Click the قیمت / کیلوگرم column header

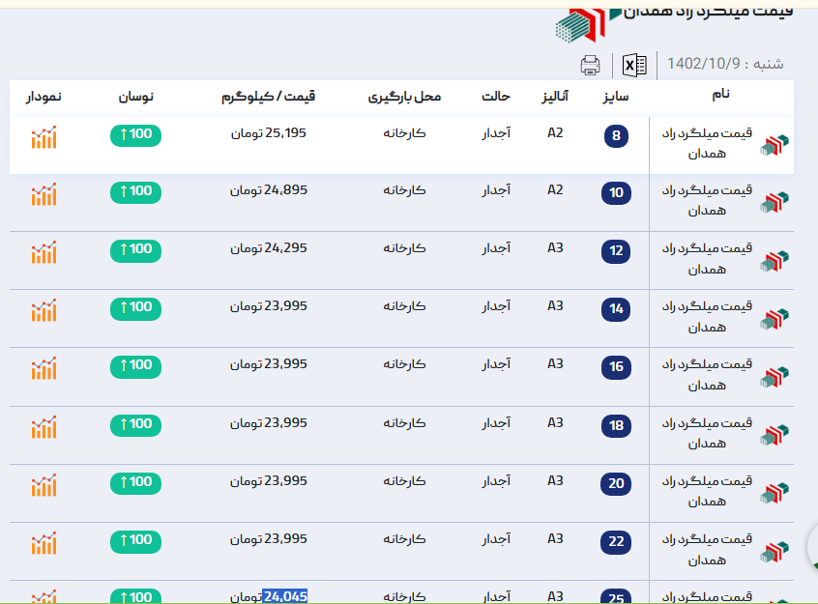pos(268,98)
